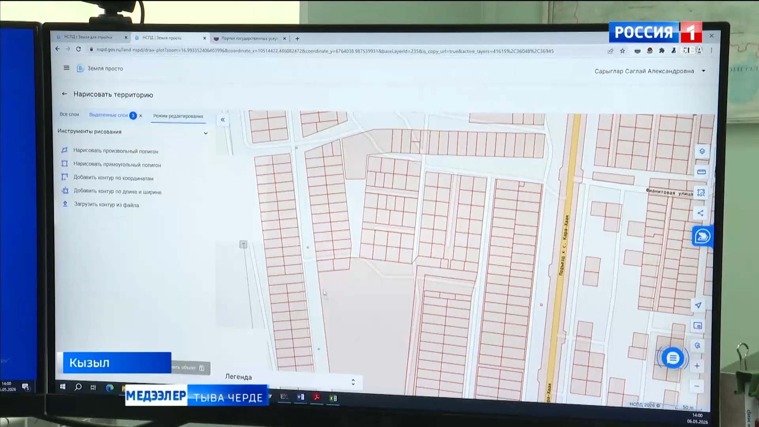Select the draw rectangular polygon tool icon
759x427 pixels.
(x=64, y=163)
